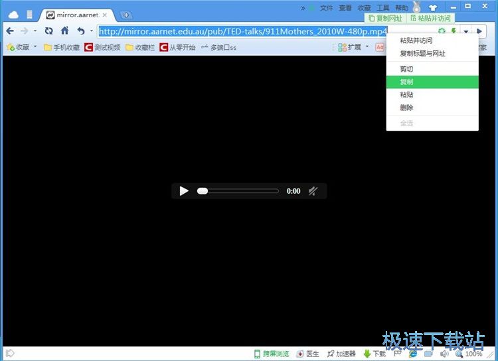Viewport: 498px width, 361px height.
Task: Open the 下载 download manager
Action: coord(374,354)
